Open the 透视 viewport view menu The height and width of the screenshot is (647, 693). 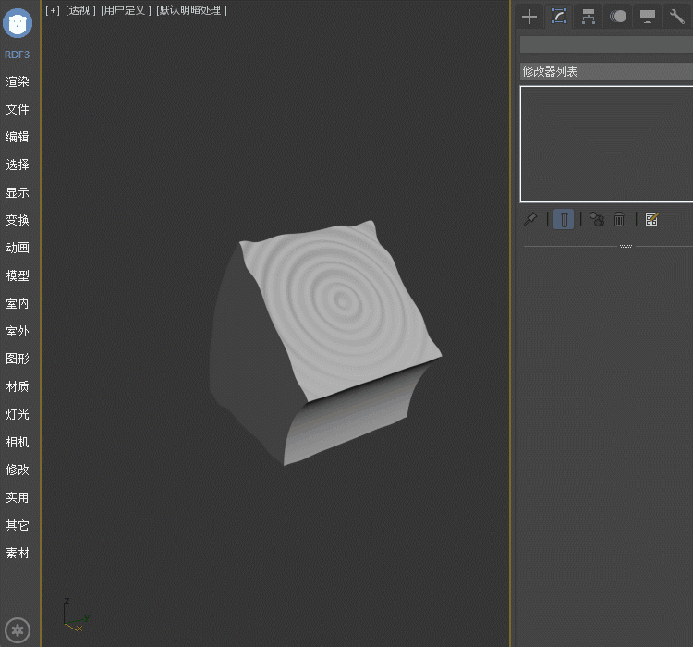(x=80, y=10)
